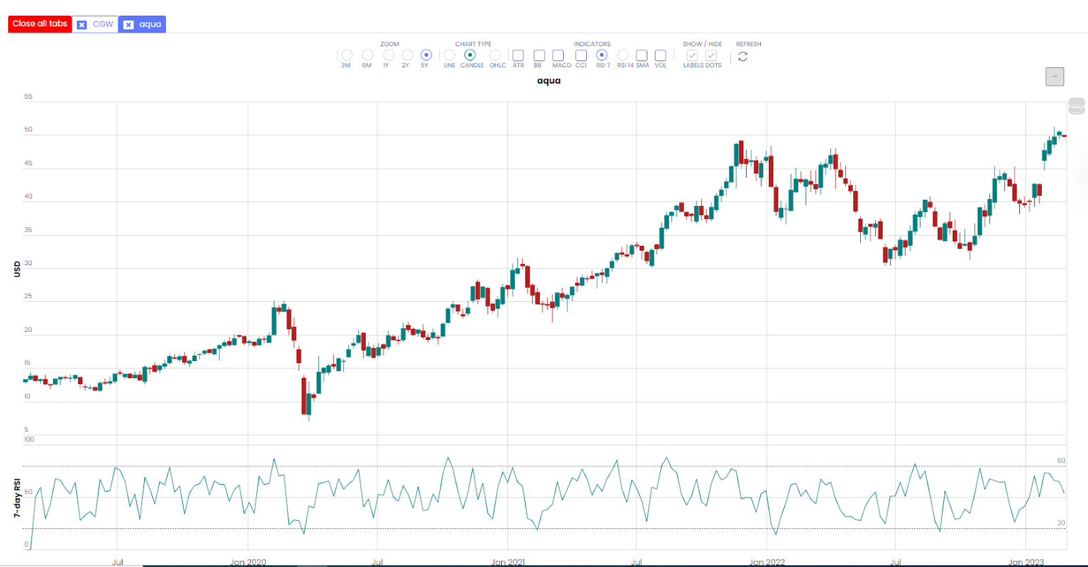
Task: Toggle the DOTS show/hide checkbox
Action: (711, 55)
